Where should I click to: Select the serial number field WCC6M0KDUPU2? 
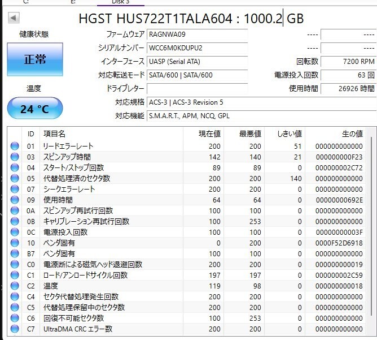click(x=197, y=48)
